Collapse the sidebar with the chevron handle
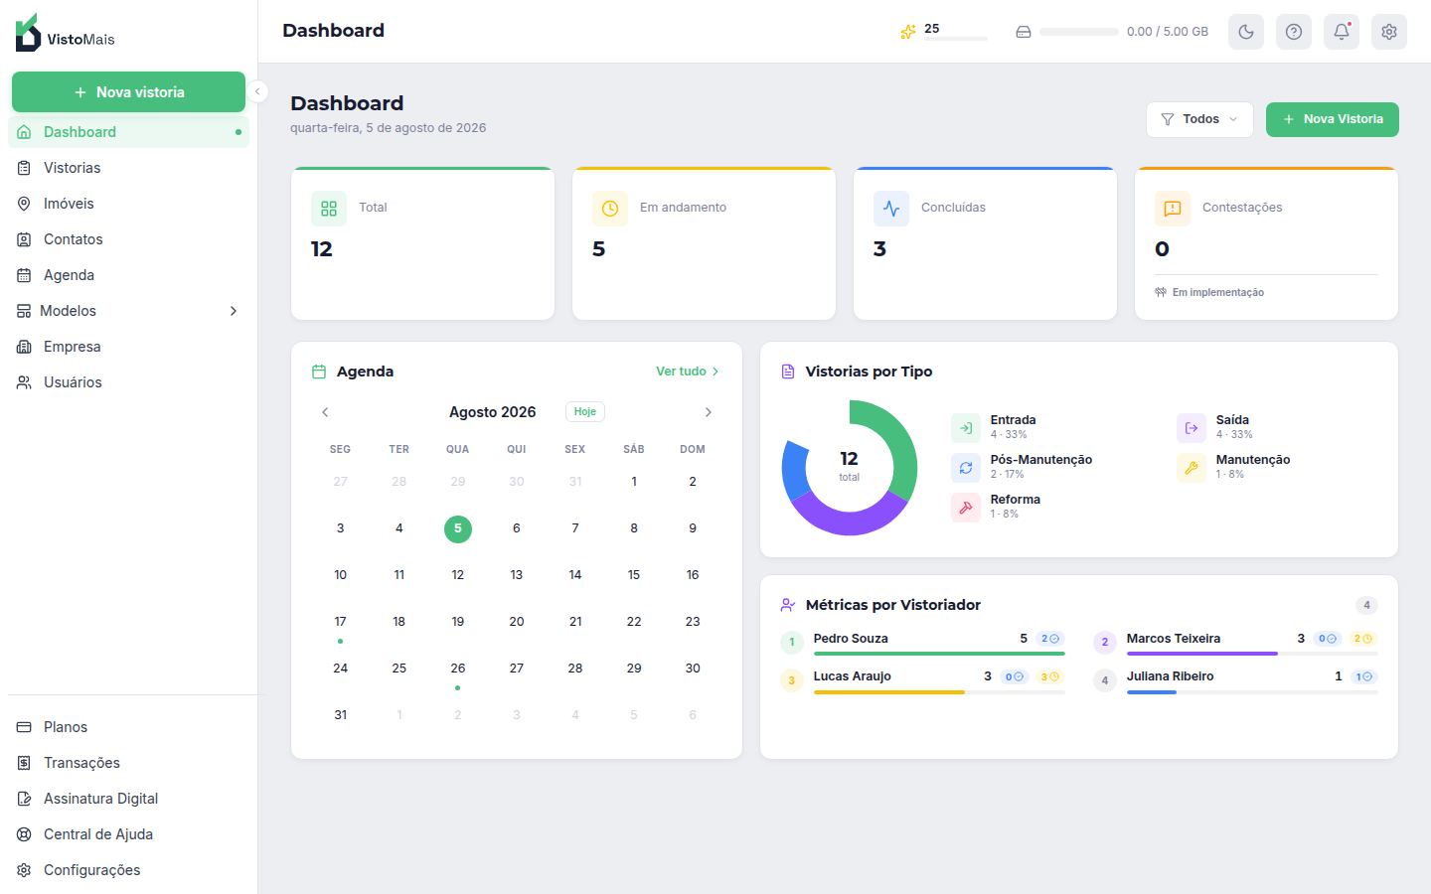 257,91
